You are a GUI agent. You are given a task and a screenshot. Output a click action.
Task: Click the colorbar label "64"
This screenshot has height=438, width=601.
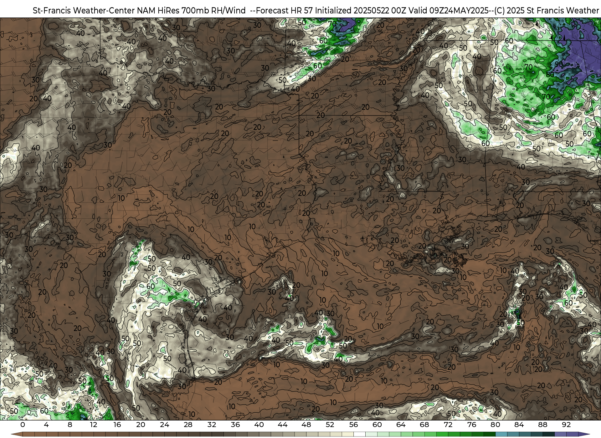401,425
